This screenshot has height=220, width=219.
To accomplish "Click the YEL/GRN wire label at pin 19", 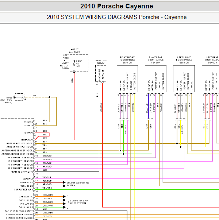I will 47,188.
